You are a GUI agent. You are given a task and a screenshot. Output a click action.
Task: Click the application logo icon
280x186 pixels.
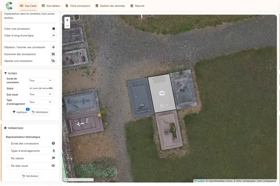(x=9, y=6)
